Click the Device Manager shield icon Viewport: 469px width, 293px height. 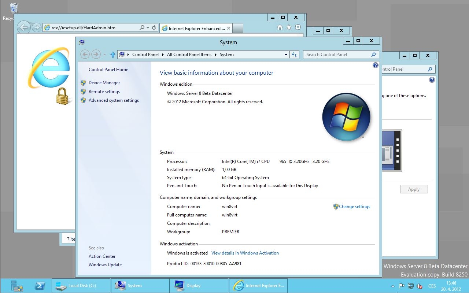(x=83, y=83)
